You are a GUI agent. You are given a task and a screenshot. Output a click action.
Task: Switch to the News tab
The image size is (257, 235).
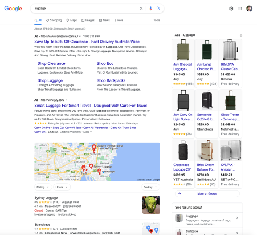[x=104, y=20]
